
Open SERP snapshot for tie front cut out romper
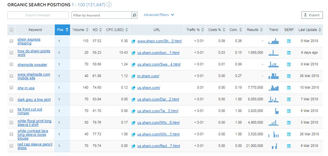tap(289, 111)
